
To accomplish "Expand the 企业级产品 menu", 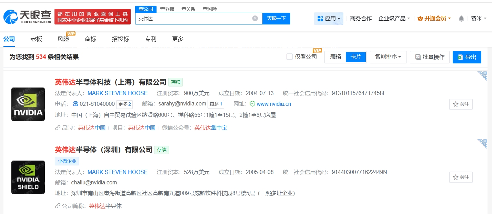I will pos(394,19).
